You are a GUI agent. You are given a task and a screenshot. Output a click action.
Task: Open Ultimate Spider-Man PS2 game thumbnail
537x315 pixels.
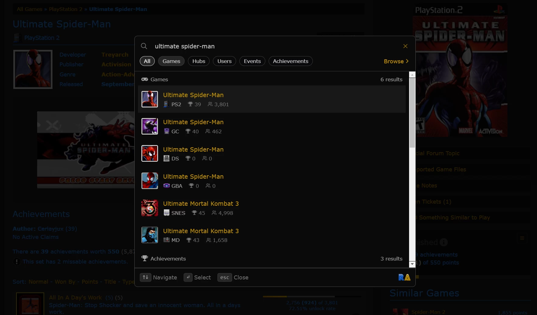click(x=150, y=99)
